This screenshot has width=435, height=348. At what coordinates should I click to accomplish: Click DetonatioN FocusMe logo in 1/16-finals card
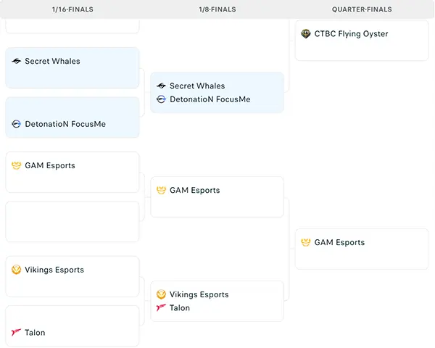pyautogui.click(x=17, y=124)
